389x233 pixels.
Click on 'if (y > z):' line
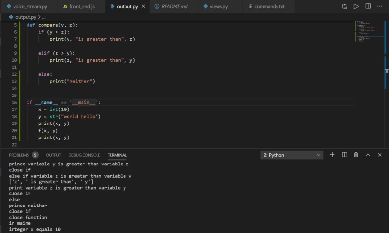(x=54, y=32)
